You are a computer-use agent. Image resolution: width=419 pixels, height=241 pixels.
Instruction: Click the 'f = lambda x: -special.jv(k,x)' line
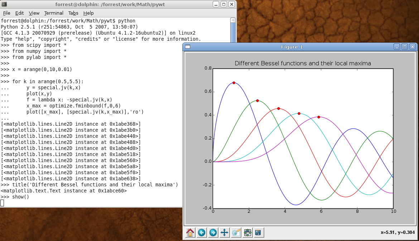click(x=56, y=100)
